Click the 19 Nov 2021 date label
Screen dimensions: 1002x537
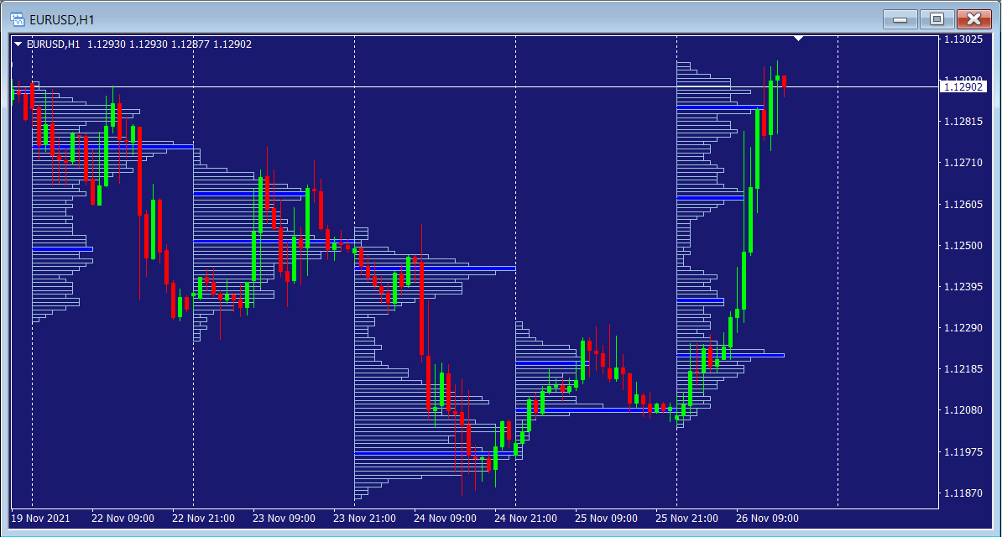[39, 519]
